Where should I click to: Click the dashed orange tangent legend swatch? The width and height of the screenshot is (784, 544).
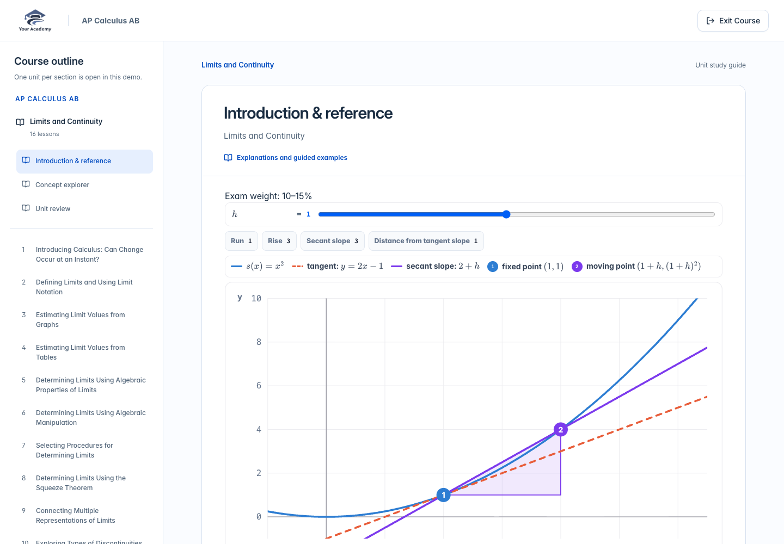point(297,267)
